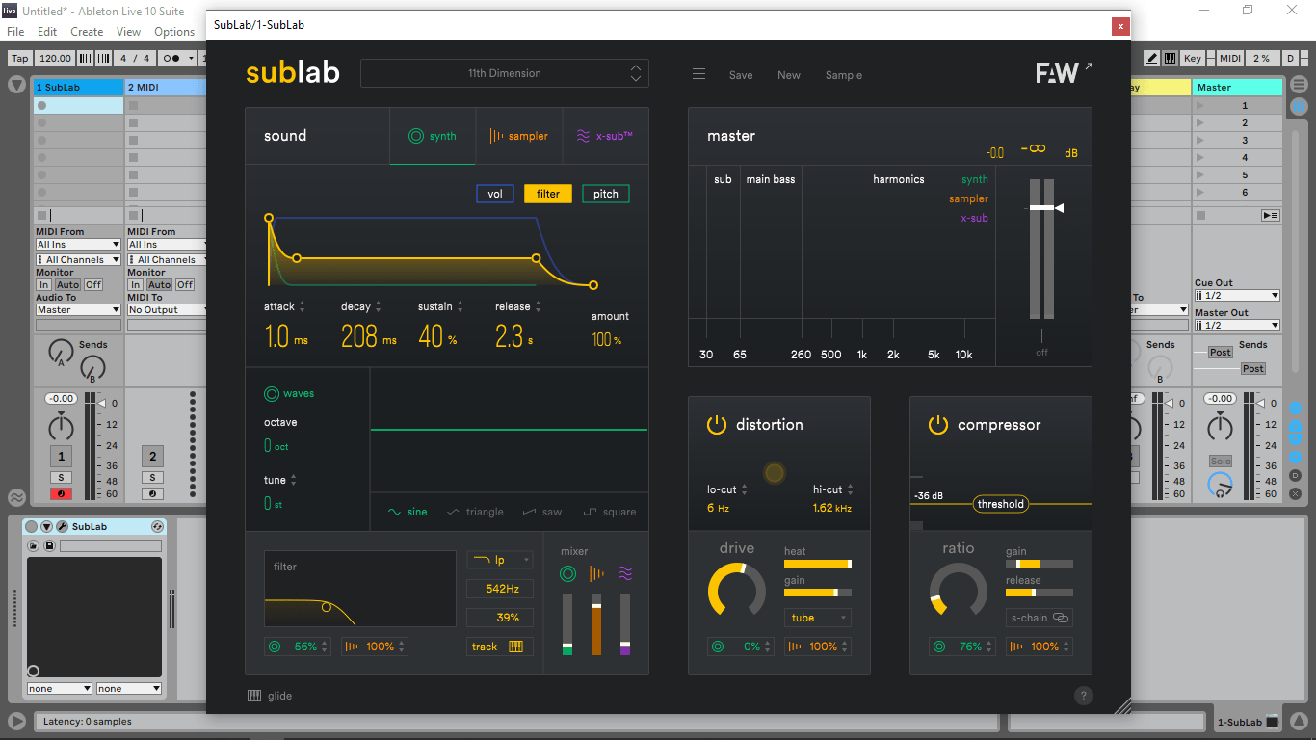This screenshot has width=1316, height=740.
Task: Open track 1 All Ins dropdown
Action: pos(78,245)
